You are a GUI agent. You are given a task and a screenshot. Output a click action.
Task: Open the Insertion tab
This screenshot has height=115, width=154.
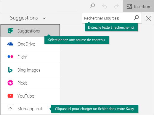coord(138,7)
